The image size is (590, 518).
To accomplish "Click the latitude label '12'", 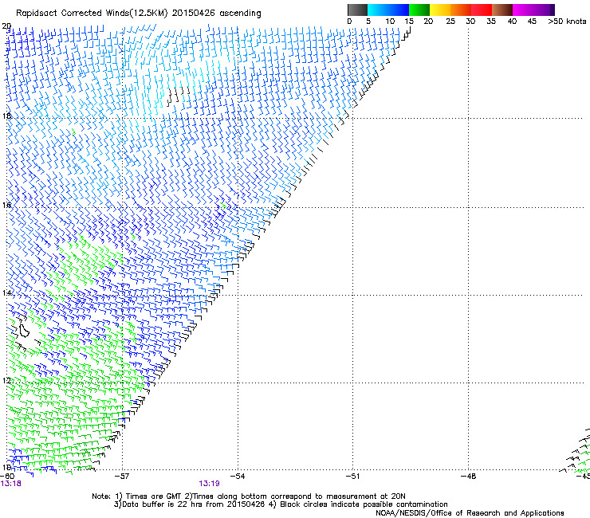I will [x=6, y=381].
